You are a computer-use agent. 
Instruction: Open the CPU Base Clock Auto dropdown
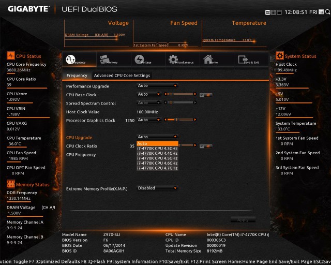149,94
